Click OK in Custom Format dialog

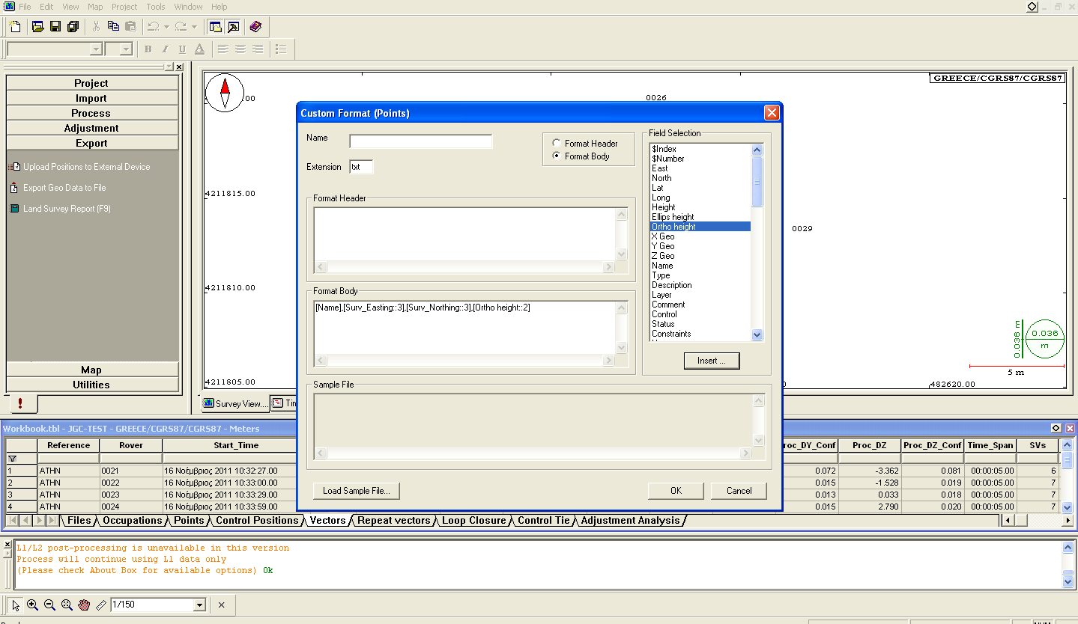[x=676, y=491]
